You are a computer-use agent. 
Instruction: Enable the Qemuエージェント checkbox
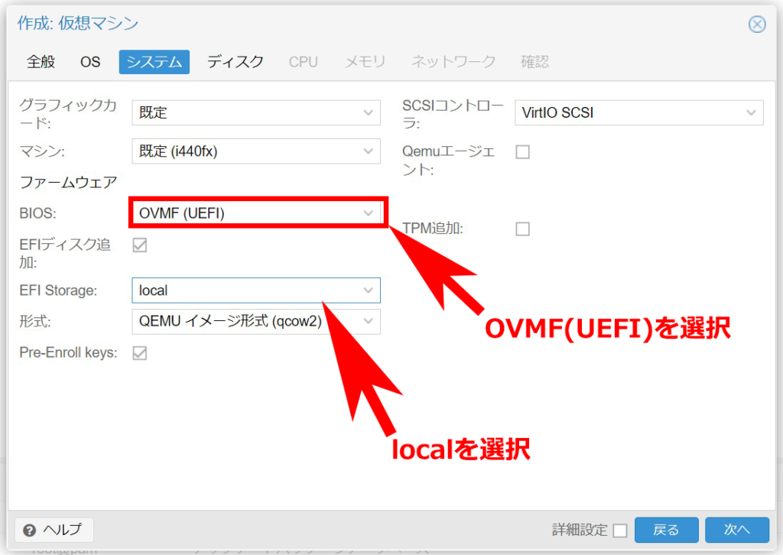523,151
